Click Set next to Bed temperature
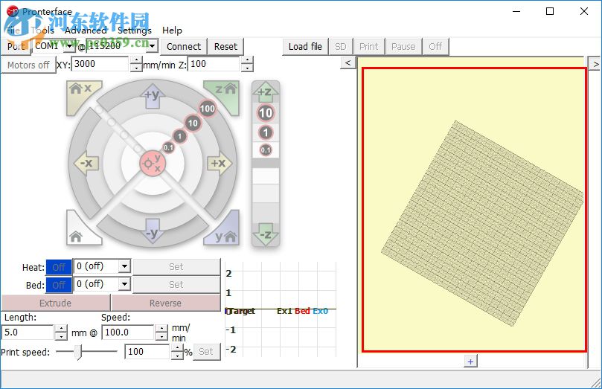Viewport: 602px width, 389px height. tap(176, 285)
